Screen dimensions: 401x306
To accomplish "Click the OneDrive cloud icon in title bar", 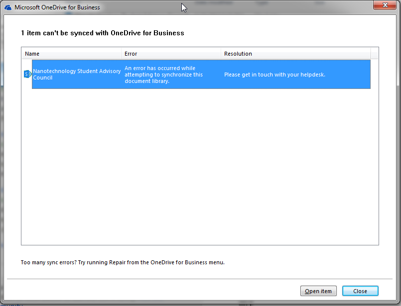I will tap(8, 7).
